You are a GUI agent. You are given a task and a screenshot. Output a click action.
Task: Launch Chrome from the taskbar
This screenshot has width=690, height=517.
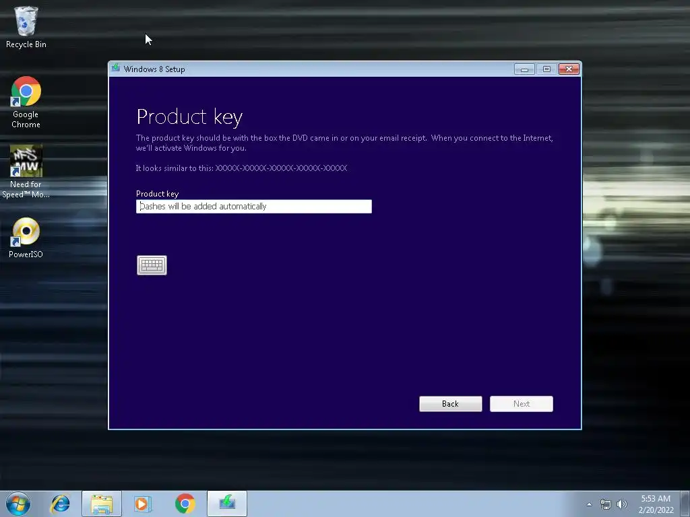185,504
